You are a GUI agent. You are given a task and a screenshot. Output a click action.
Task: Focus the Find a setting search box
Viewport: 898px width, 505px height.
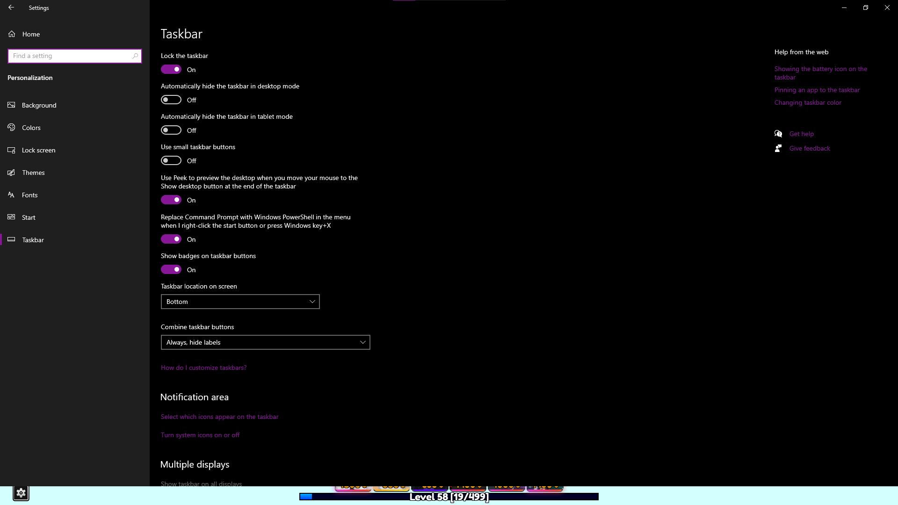pos(75,56)
